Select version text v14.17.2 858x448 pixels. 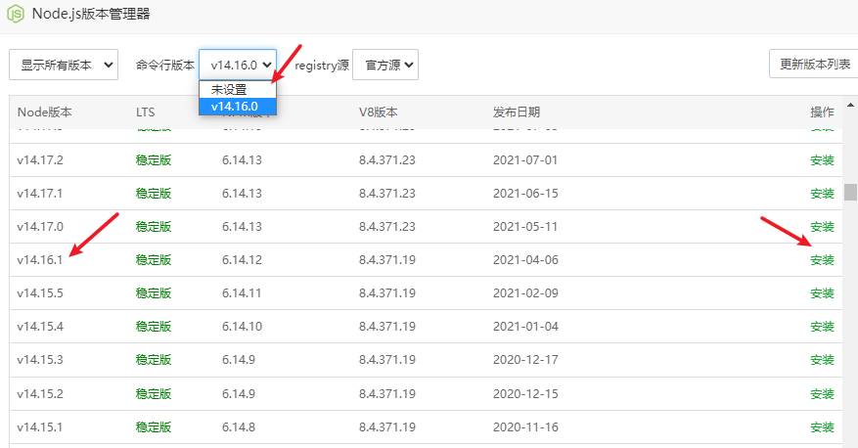coord(40,160)
